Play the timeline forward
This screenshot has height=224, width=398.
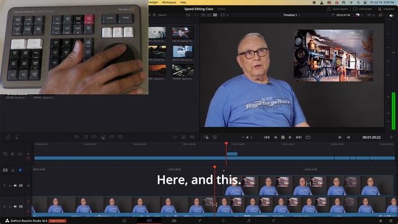coord(290,138)
